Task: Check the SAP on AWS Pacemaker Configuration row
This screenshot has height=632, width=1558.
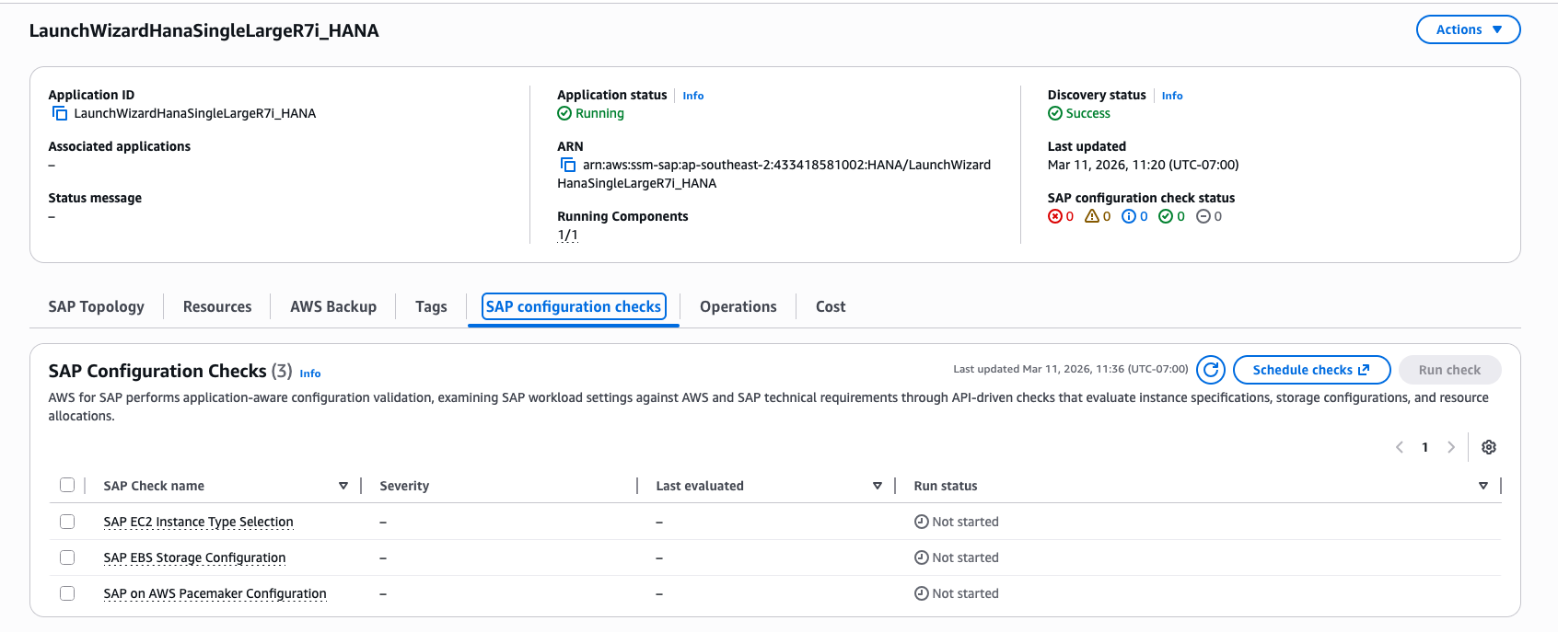Action: [x=67, y=593]
